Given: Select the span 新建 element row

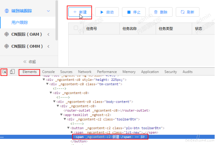Looking at the screenshot, I should click(x=107, y=137).
